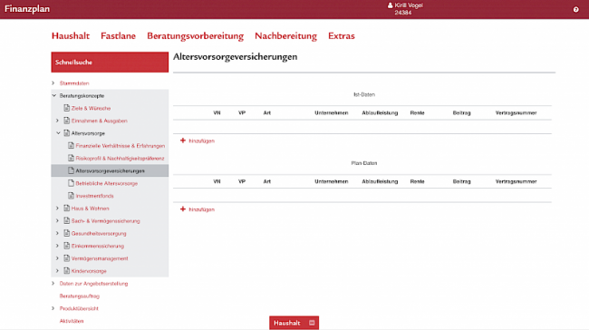Select Risikoprofil & Nachhaltigkeitspräferenz tree item
Image resolution: width=589 pixels, height=330 pixels.
[x=120, y=159]
